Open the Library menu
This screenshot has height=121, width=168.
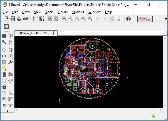coord(63,12)
